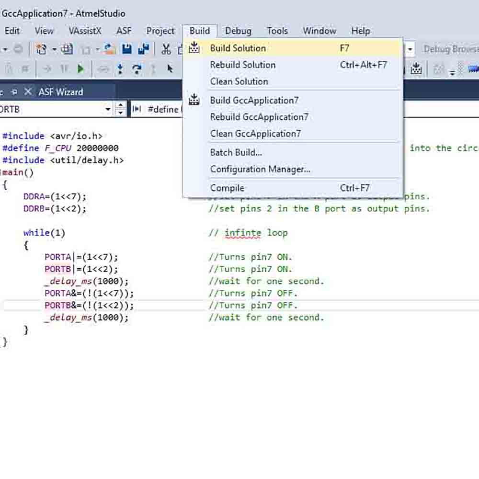Click the Save All icon
The width and height of the screenshot is (479, 479).
pos(143,49)
